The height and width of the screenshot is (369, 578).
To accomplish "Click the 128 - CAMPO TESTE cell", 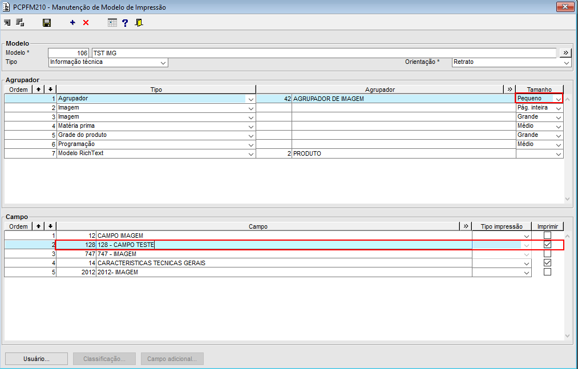I will (284, 245).
